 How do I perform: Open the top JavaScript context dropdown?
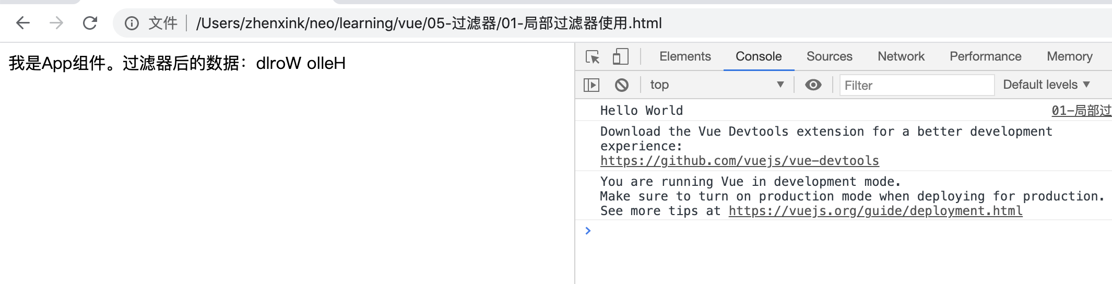pos(717,85)
